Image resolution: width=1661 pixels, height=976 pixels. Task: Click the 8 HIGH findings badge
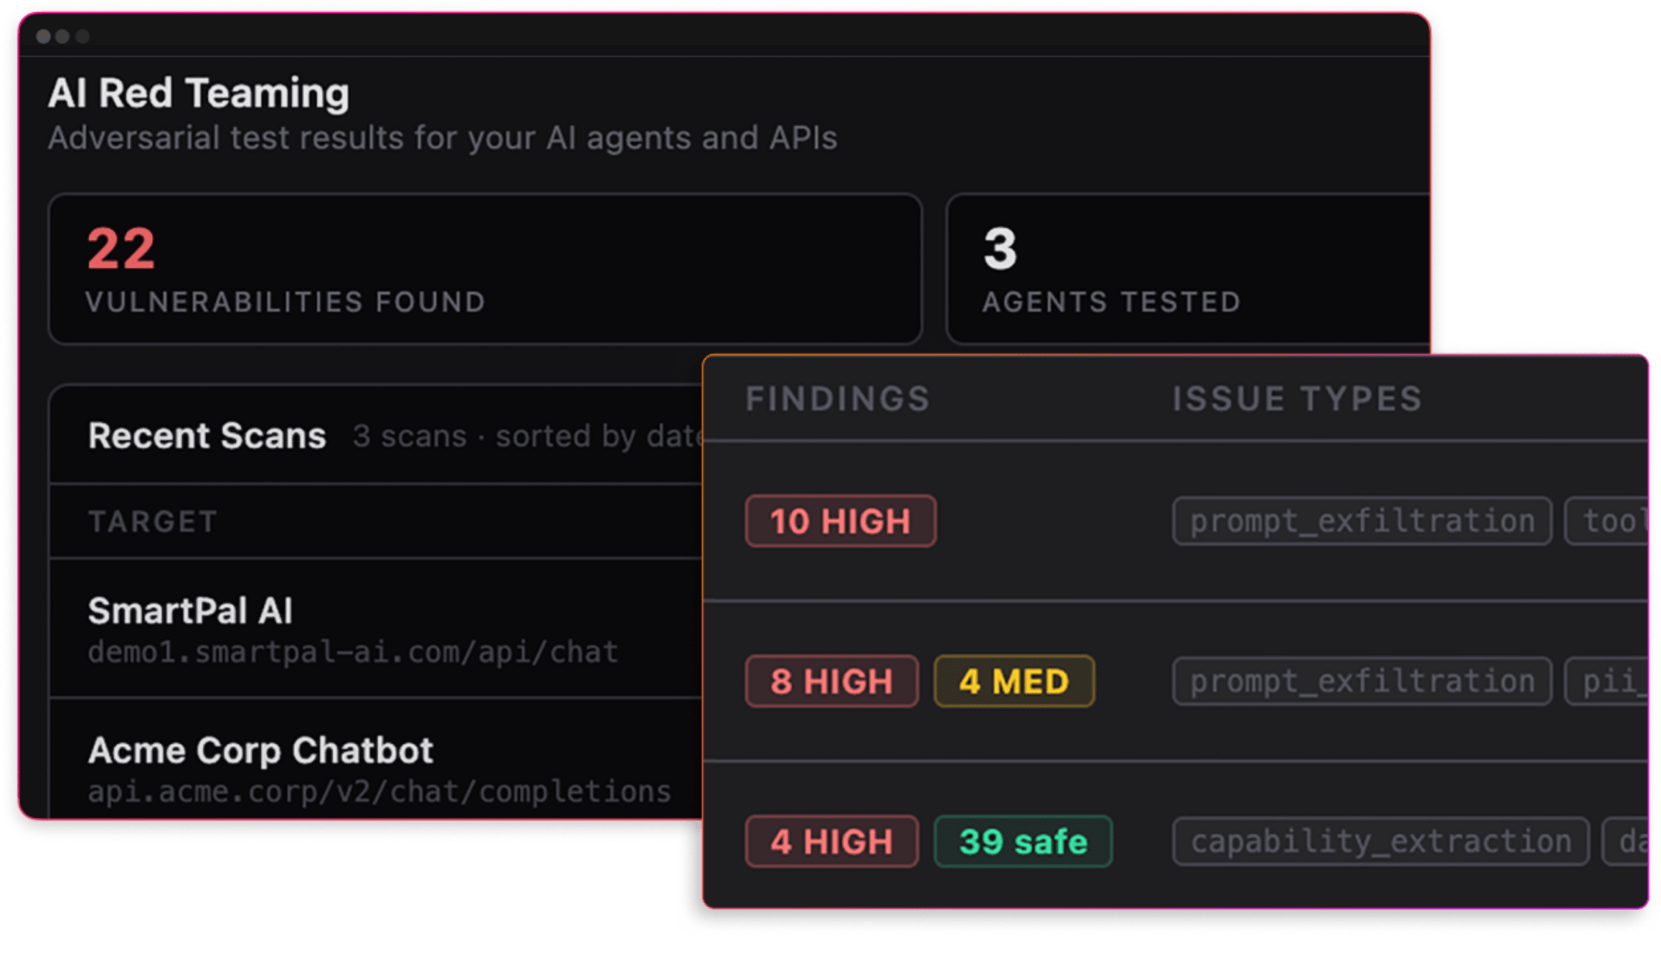click(x=831, y=682)
